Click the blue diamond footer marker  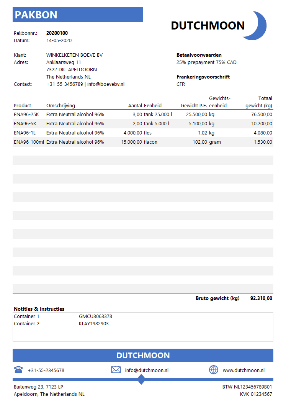pyautogui.click(x=141, y=379)
